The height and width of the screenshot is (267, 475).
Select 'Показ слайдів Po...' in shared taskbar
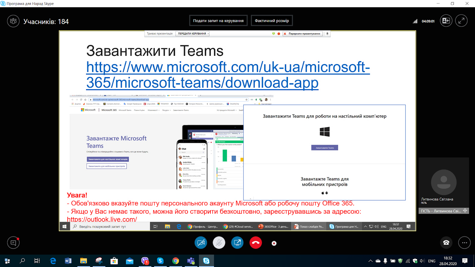click(x=309, y=227)
